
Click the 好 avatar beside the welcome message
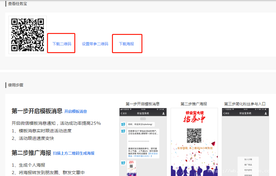coord(123,124)
